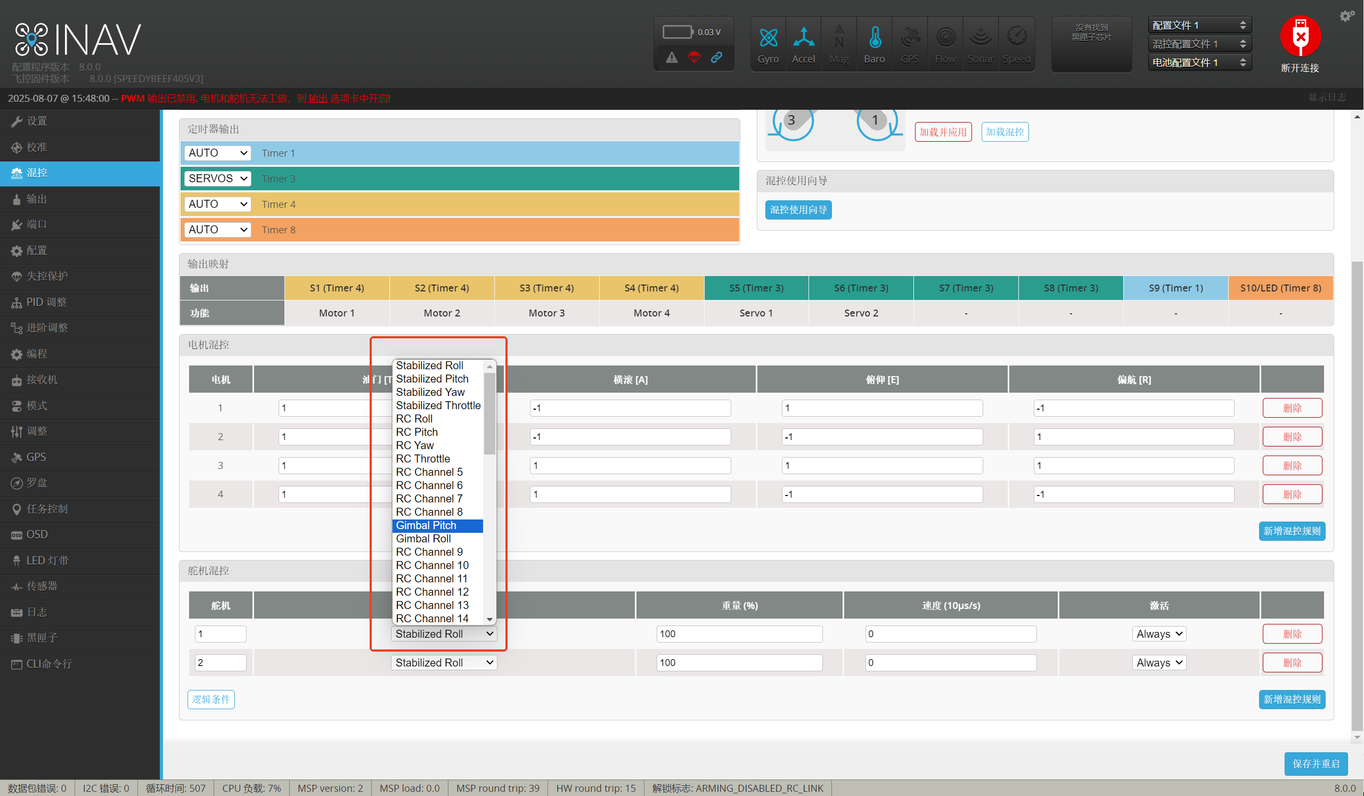Image resolution: width=1364 pixels, height=796 pixels.
Task: Expand the Timer 1 AUTO dropdown
Action: (x=218, y=153)
